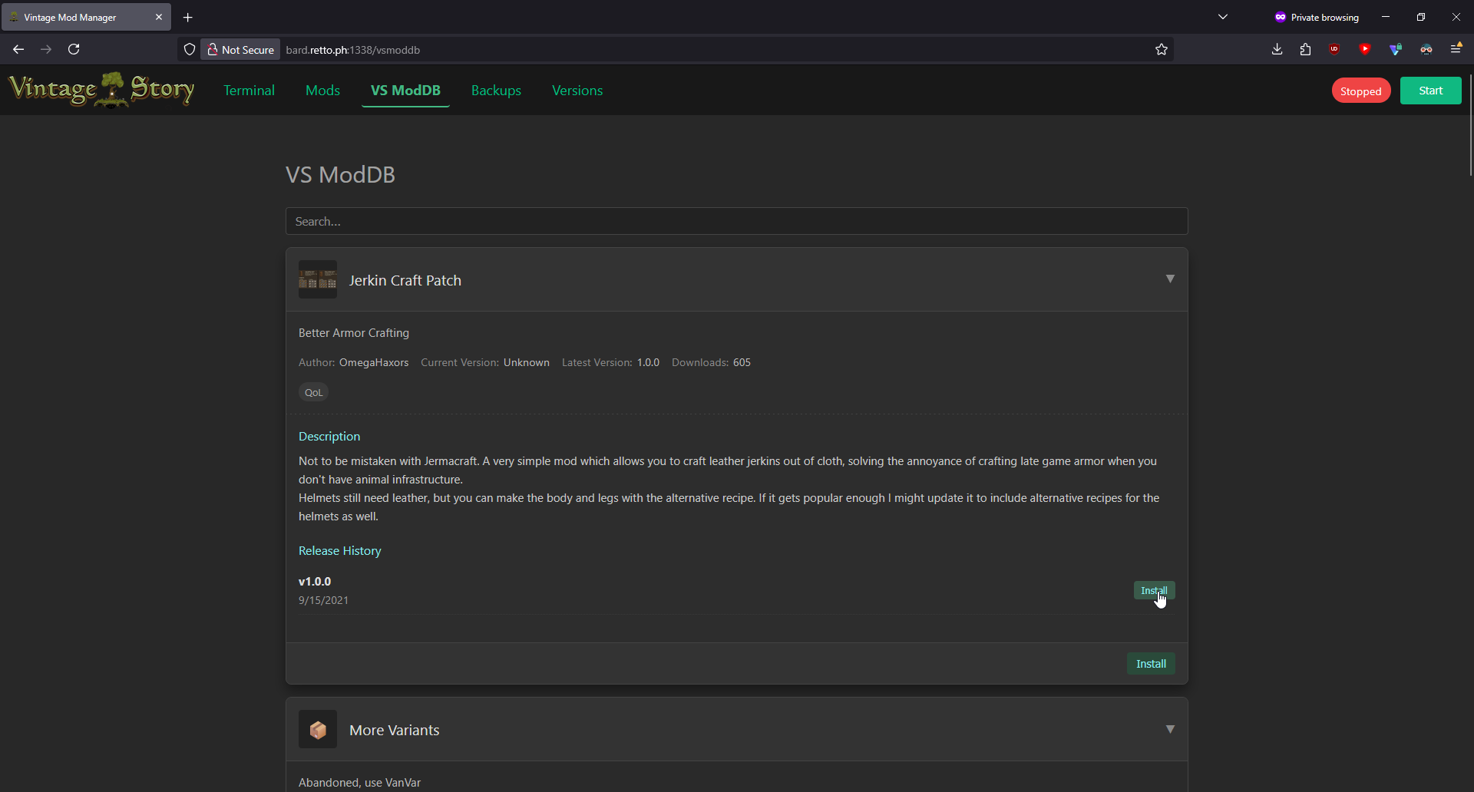Screen dimensions: 1474x792
Task: Click the More Variants mod box icon
Action: 317,729
